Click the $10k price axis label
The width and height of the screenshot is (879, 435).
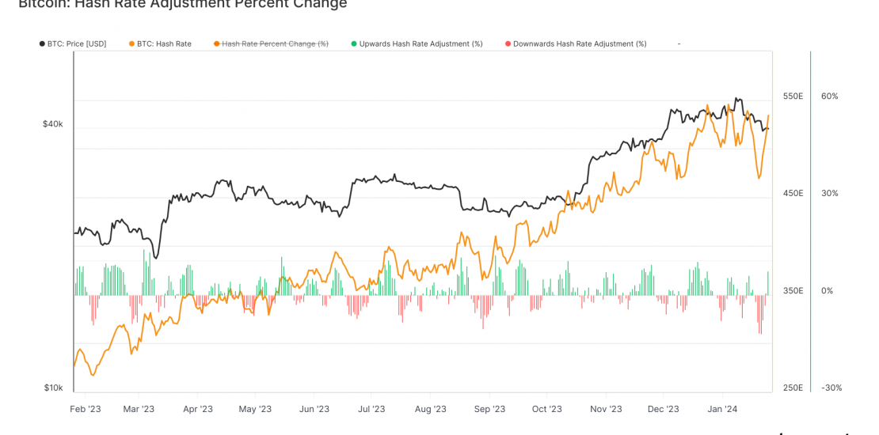(53, 388)
